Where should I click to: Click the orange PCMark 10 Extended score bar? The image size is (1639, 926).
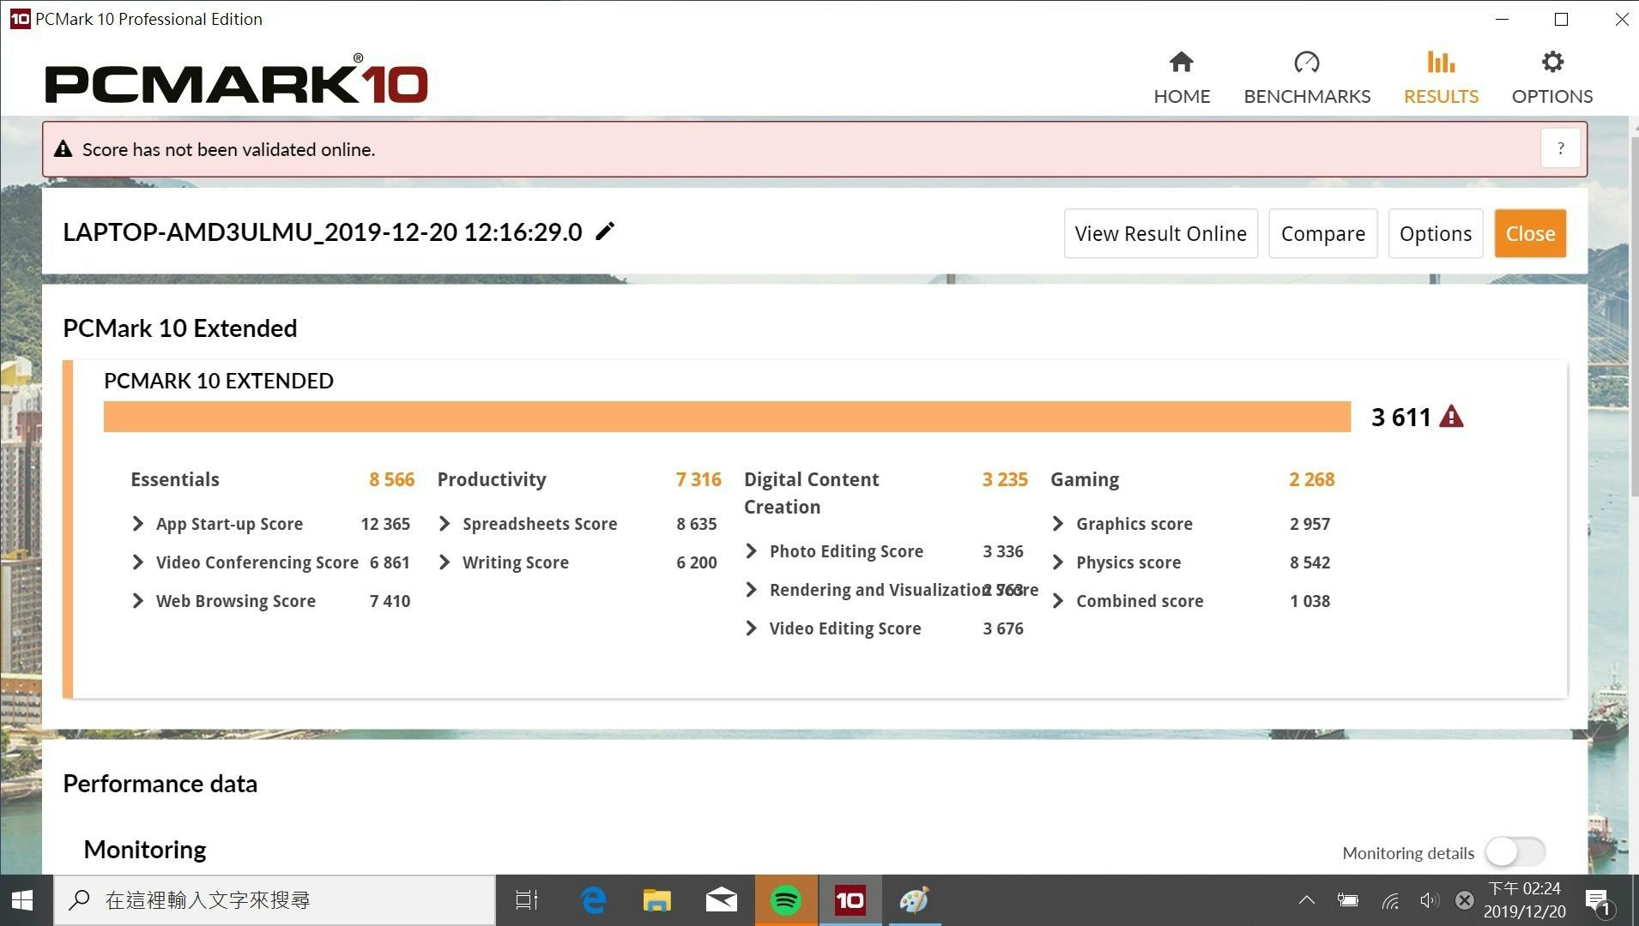(727, 417)
